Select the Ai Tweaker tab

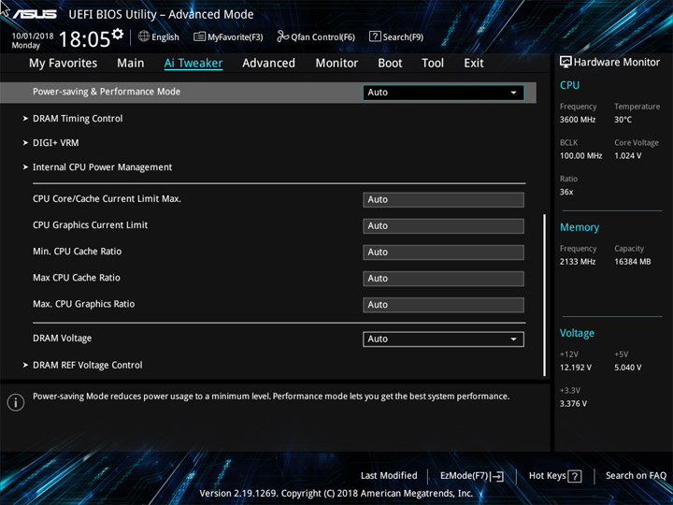193,64
